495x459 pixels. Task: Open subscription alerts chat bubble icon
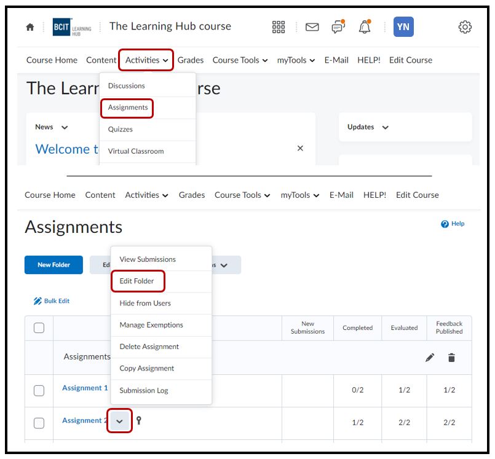point(338,27)
